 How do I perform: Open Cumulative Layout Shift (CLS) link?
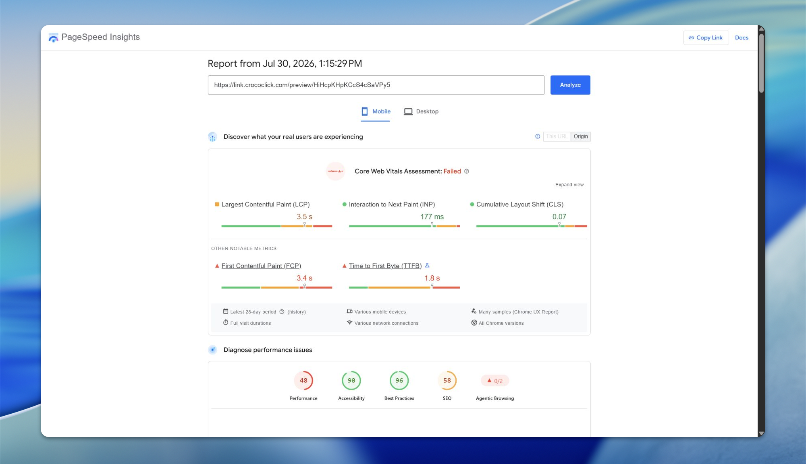coord(520,204)
